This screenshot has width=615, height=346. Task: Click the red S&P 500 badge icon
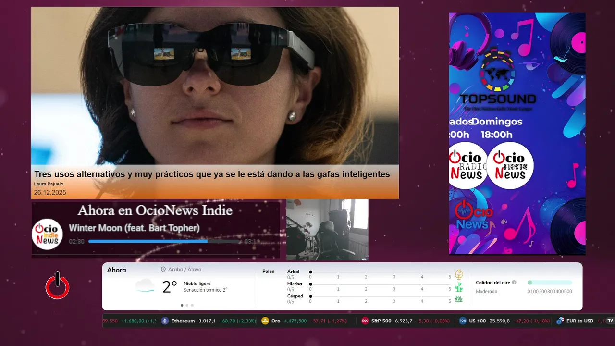point(365,321)
